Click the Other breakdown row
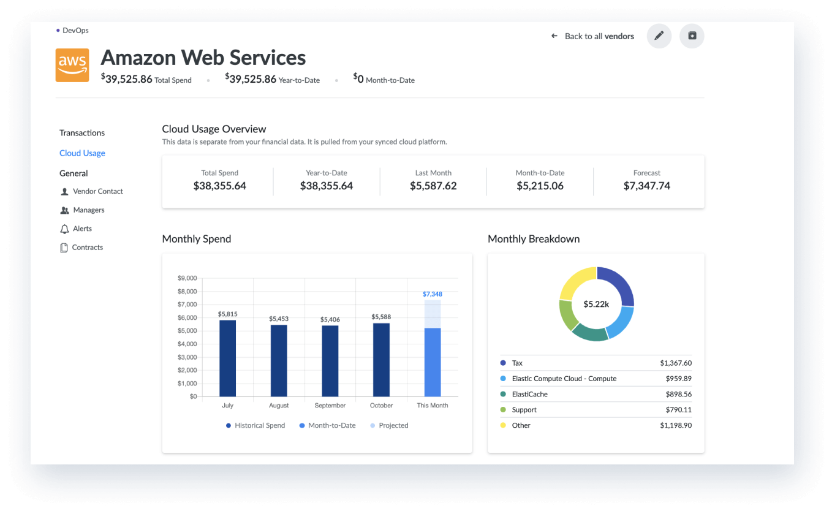 596,425
